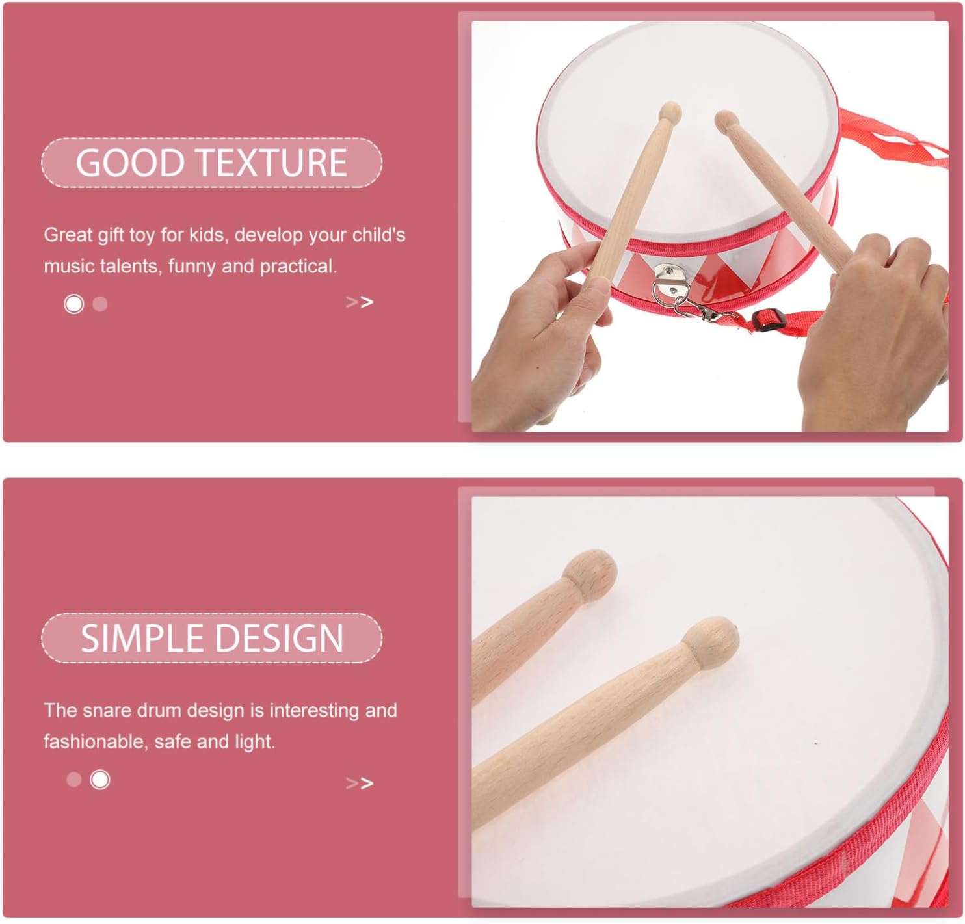Viewport: 965px width, 924px height.
Task: Click the SIMPLE DESIGN heading pill
Action: (x=211, y=638)
